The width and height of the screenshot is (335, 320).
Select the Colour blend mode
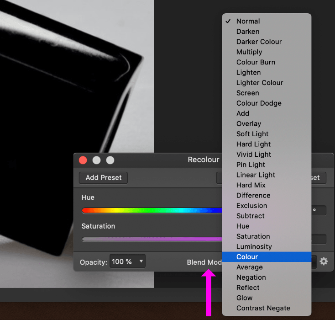(x=247, y=257)
